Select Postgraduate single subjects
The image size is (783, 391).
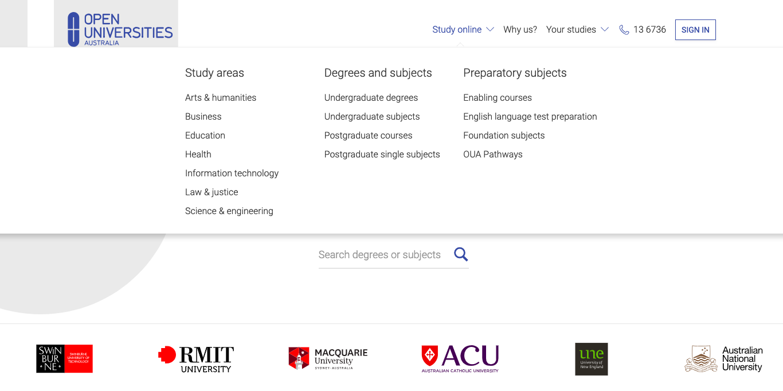pyautogui.click(x=382, y=155)
